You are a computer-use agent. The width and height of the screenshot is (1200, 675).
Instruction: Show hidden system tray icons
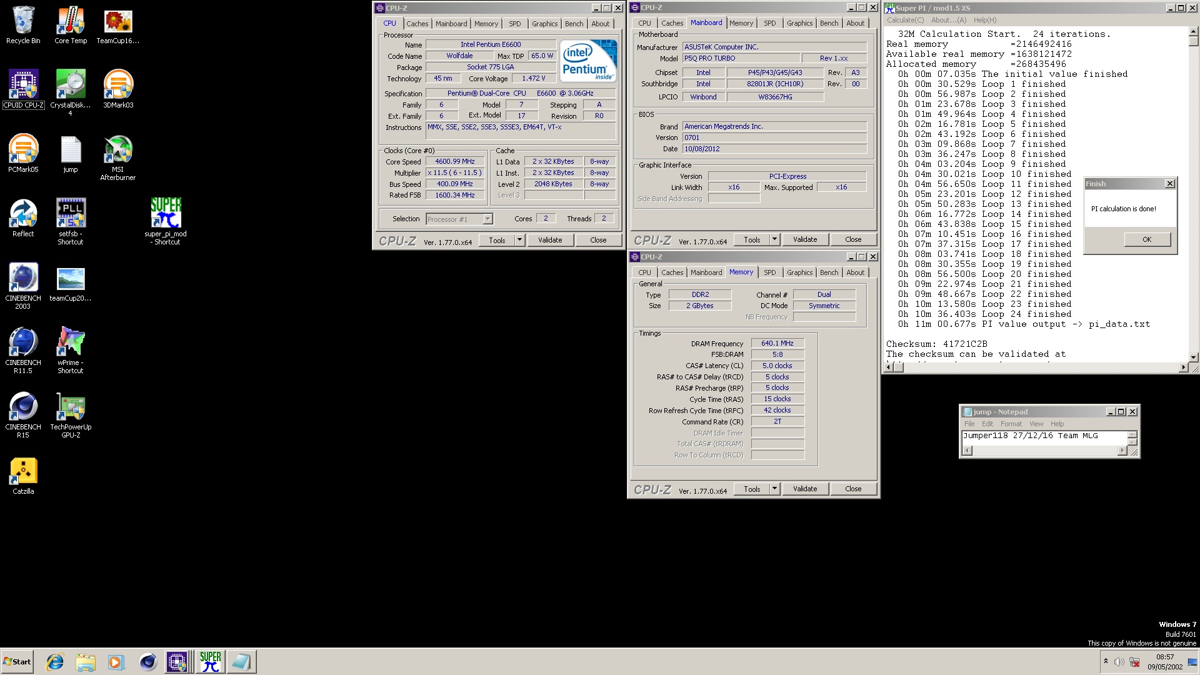[1106, 661]
